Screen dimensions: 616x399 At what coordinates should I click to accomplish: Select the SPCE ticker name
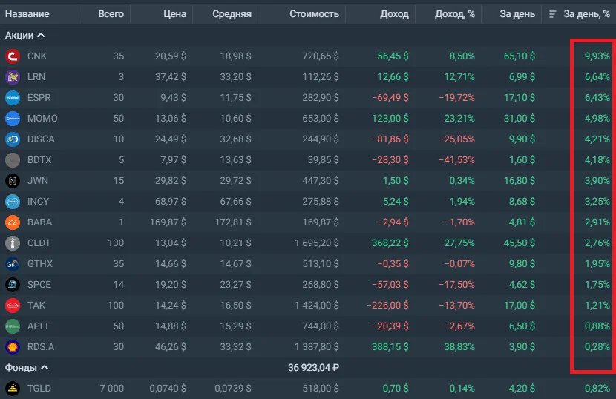click(x=39, y=285)
